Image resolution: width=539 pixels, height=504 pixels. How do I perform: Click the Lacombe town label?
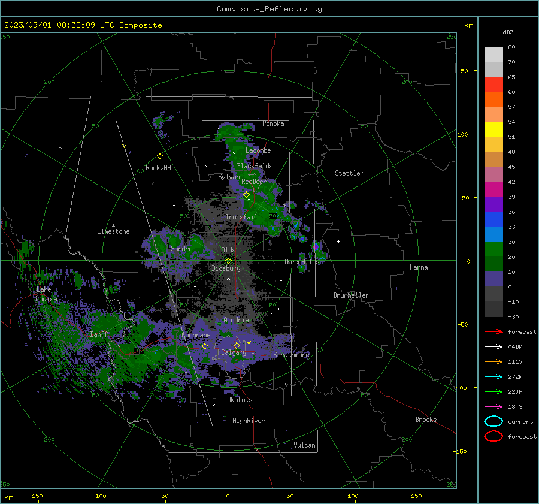click(x=258, y=150)
